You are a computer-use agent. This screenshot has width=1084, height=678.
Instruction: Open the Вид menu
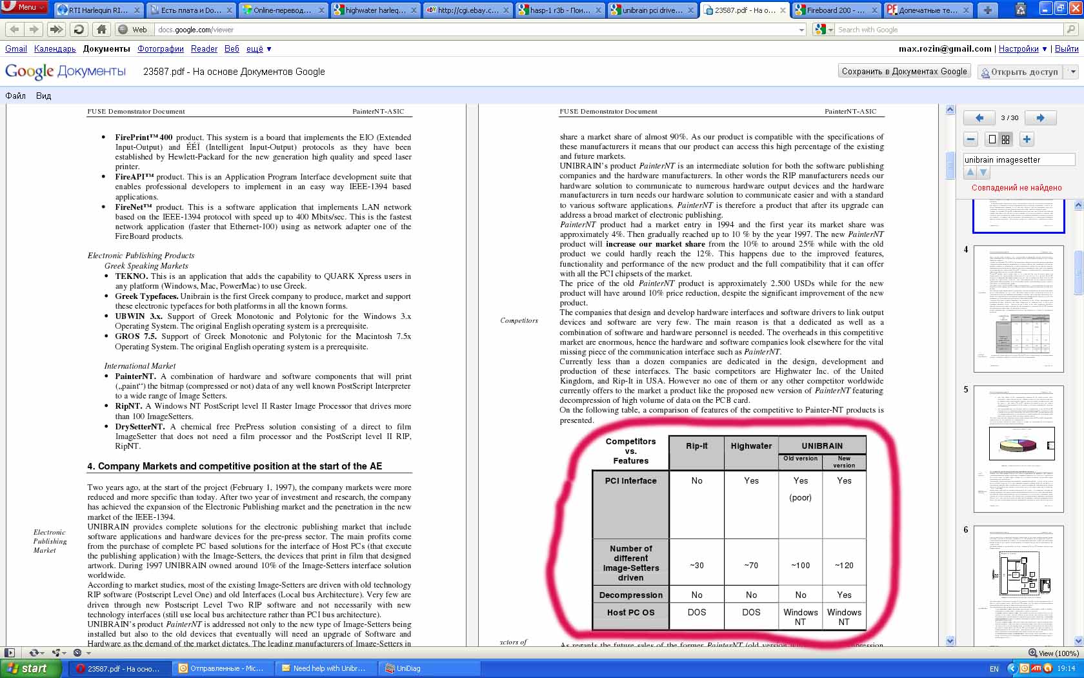tap(43, 96)
